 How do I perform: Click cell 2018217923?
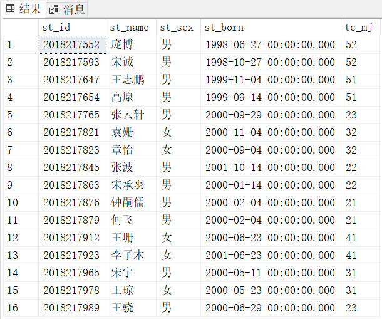click(x=73, y=255)
